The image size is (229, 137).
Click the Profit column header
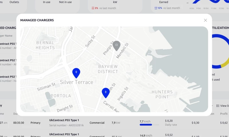pos(224,114)
